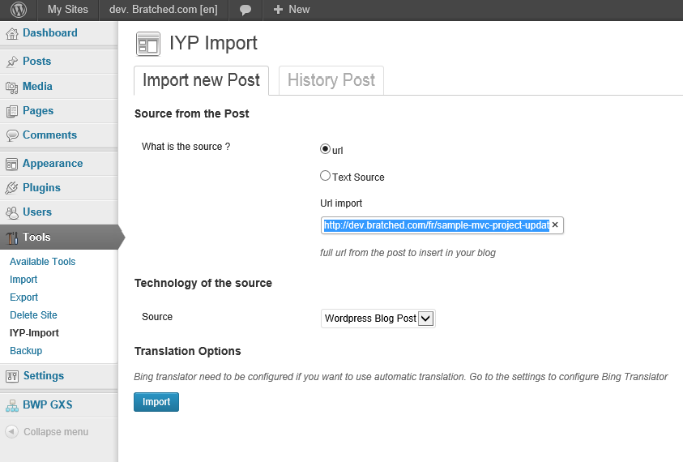Open the My Sites admin bar menu

pyautogui.click(x=67, y=10)
